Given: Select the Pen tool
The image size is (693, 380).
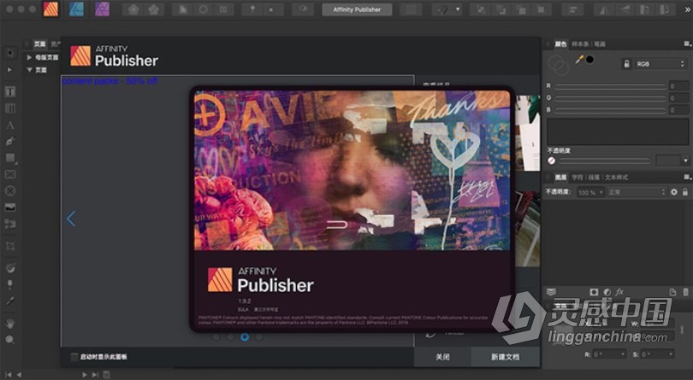Looking at the screenshot, I should click(x=10, y=141).
